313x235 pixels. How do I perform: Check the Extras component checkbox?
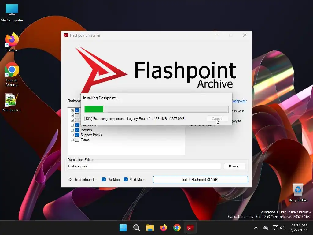[x=77, y=140]
